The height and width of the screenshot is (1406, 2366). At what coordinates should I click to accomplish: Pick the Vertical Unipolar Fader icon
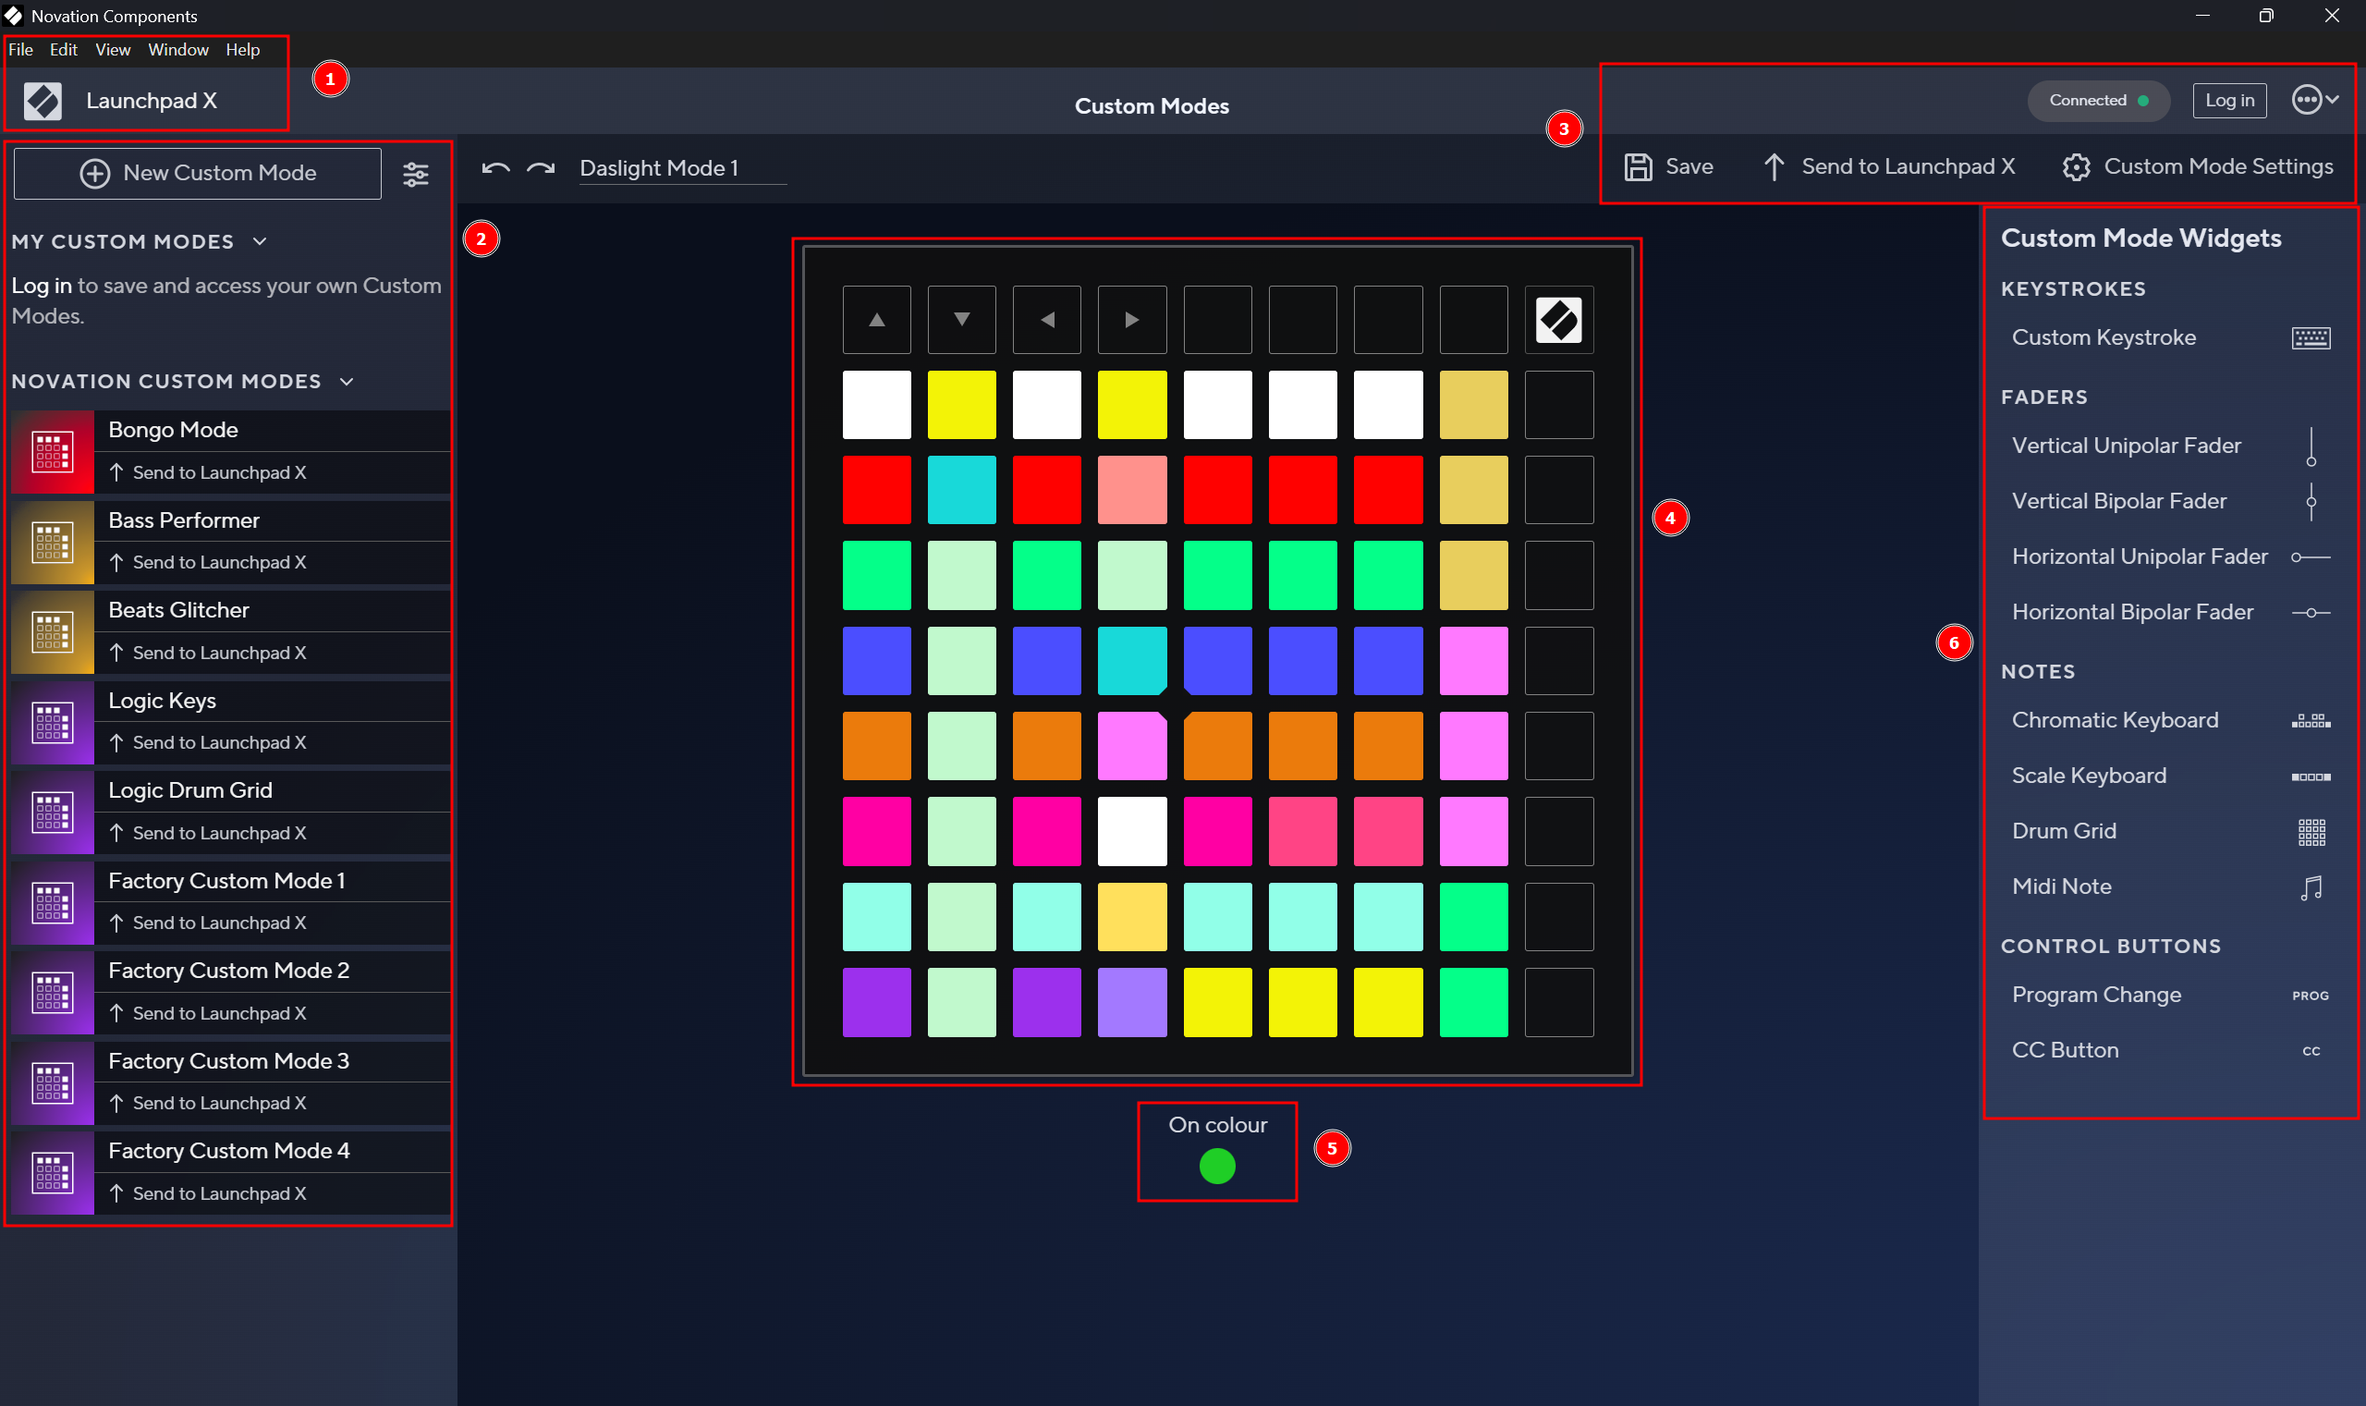(x=2311, y=446)
